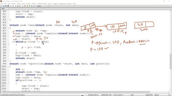Click 'return start;' on line 97
Image resolution: width=172 pixels, height=96 pixels.
[x=25, y=58]
